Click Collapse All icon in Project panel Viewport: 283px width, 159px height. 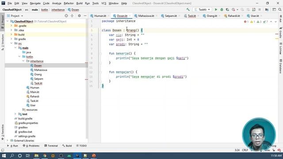point(72,16)
